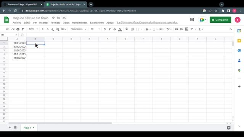The height and width of the screenshot is (137, 244).
Task: Get add-ons with the side panel plus
Action: tap(239, 86)
